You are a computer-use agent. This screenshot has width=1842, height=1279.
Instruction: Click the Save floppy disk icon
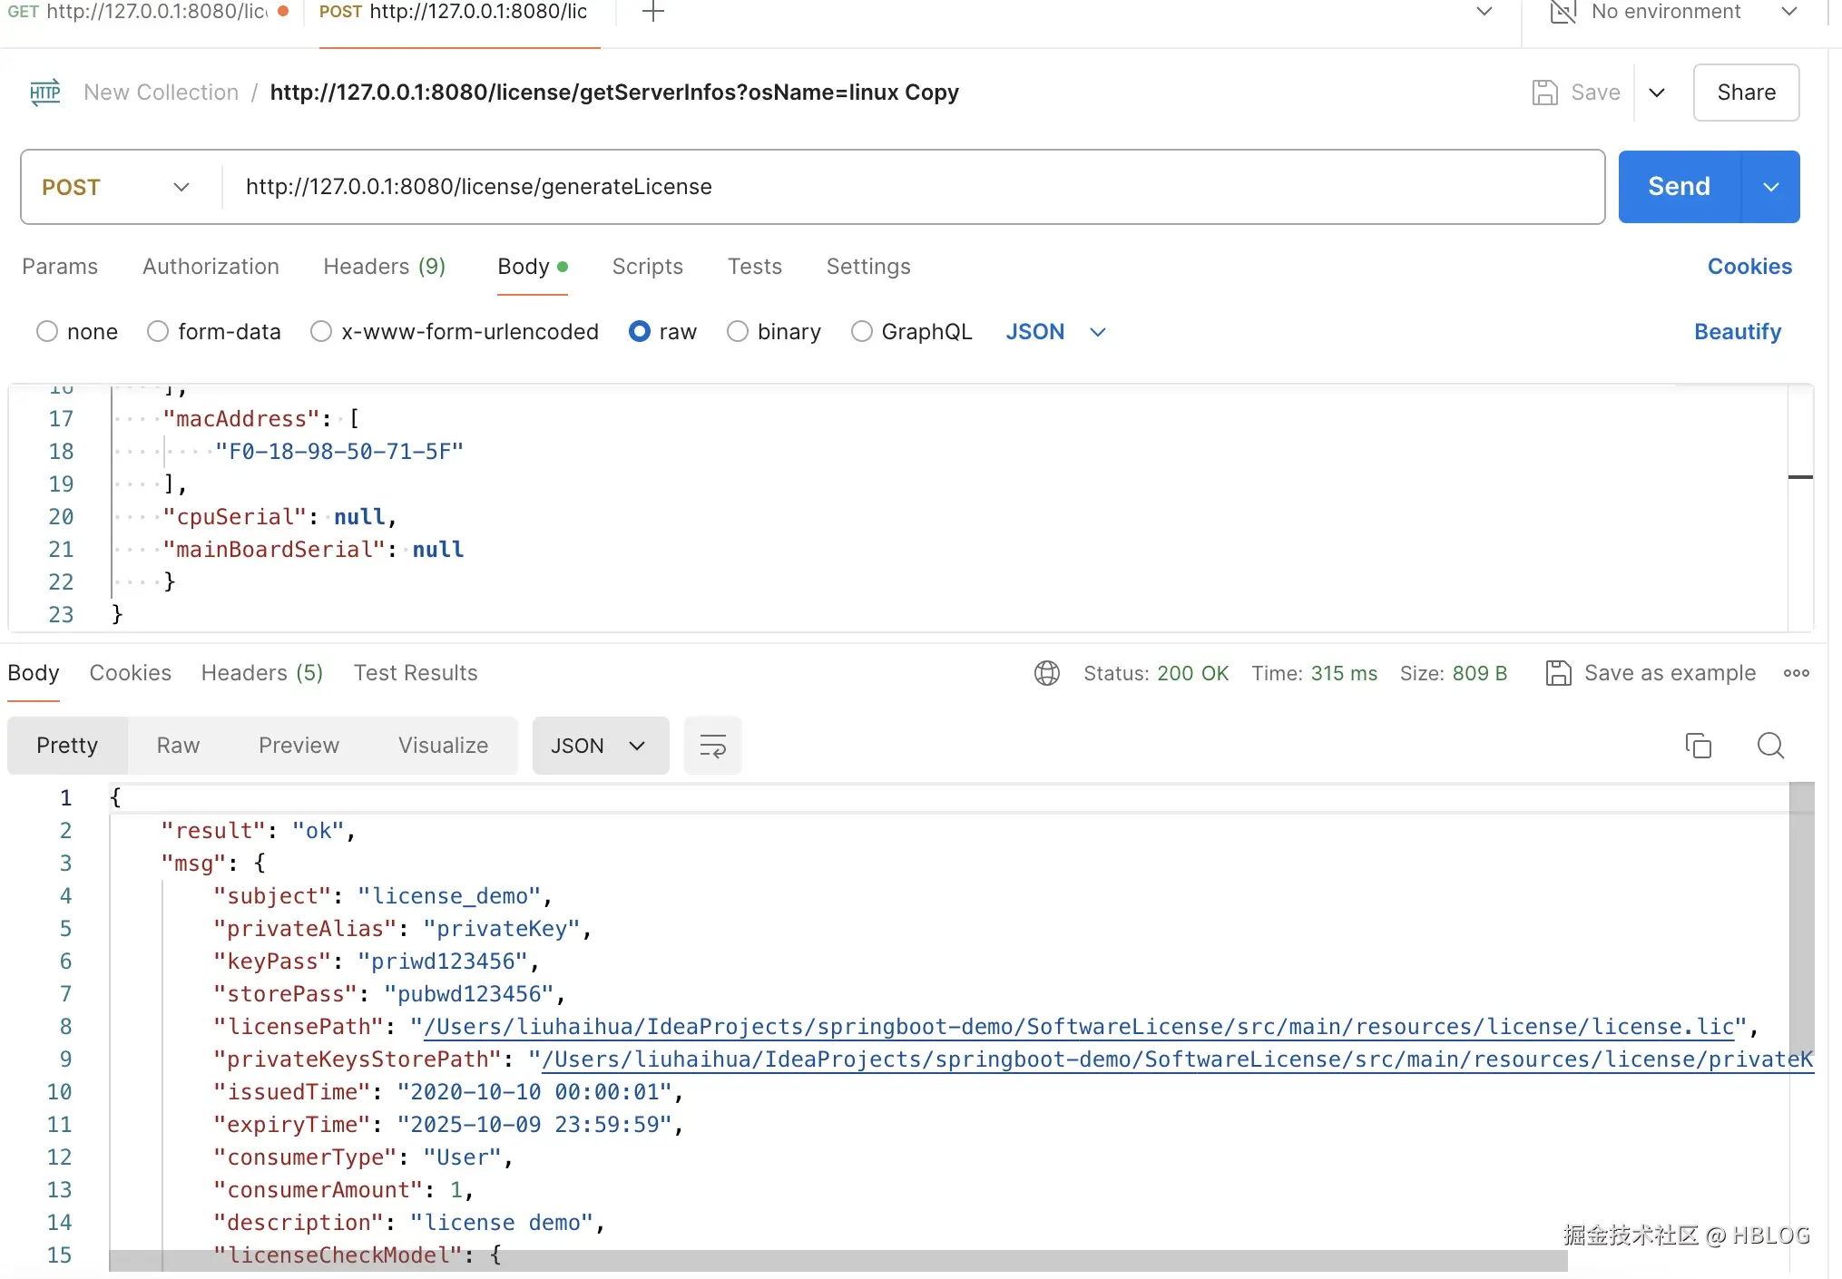(1544, 93)
